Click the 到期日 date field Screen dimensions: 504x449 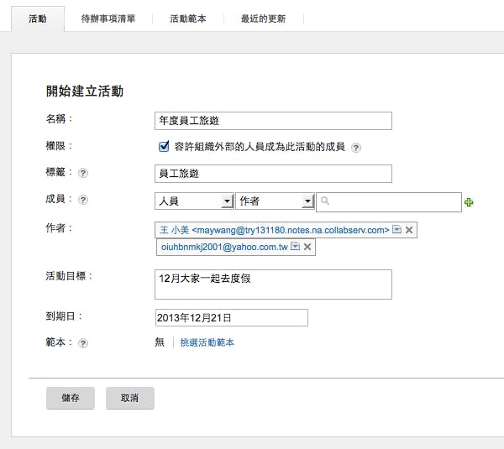232,318
